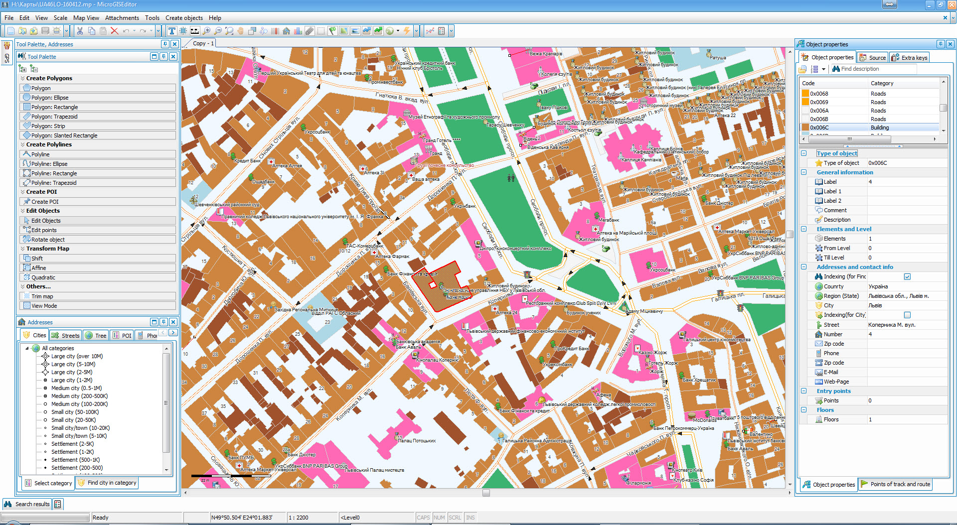Collapse the General information section
The width and height of the screenshot is (957, 525).
(x=803, y=172)
